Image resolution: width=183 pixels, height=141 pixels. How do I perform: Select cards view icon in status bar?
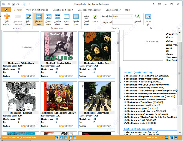coord(61,138)
